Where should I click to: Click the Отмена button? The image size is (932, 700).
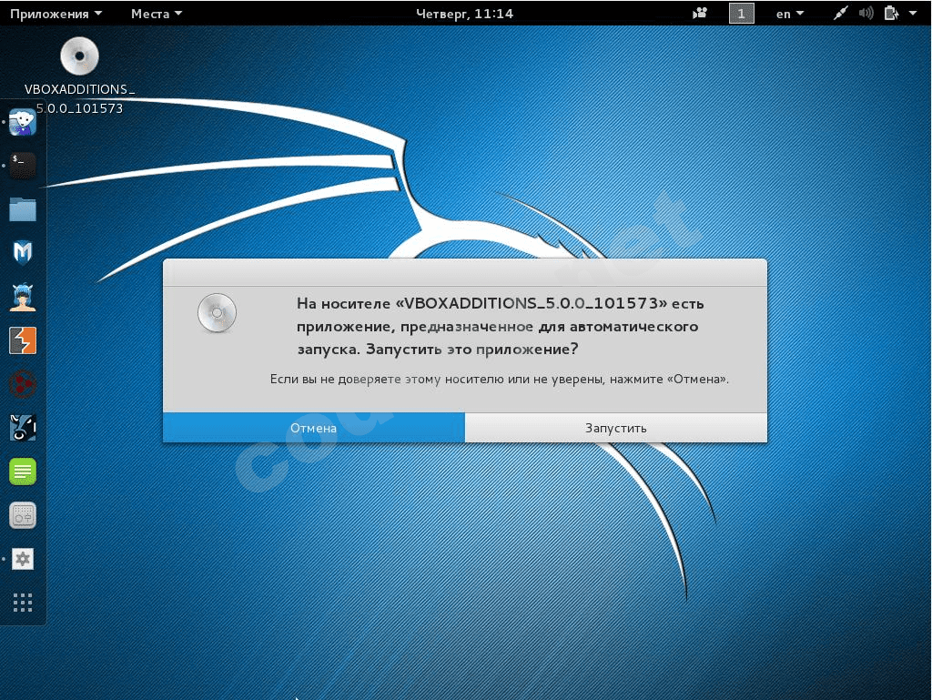point(313,428)
